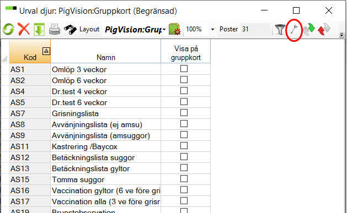Viewport: 347px width, 213px height.
Task: Sort by the Kod column header
Action: pyautogui.click(x=30, y=51)
